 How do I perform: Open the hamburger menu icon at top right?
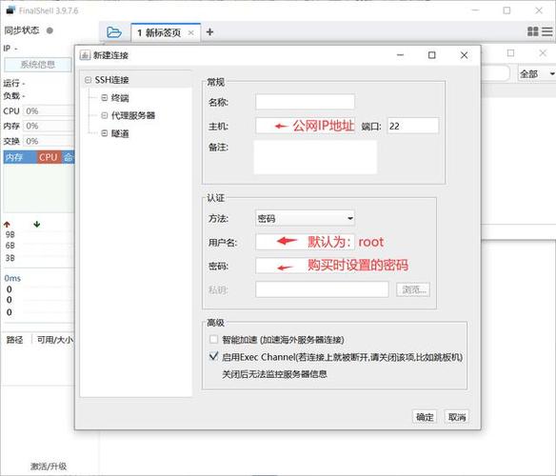pos(547,31)
